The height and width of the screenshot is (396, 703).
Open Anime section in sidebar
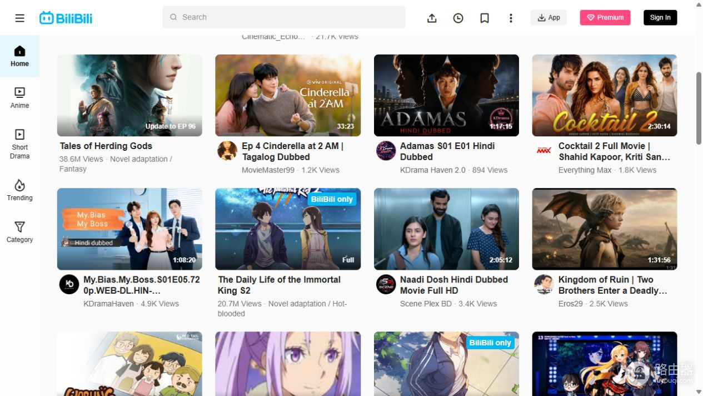pos(19,98)
